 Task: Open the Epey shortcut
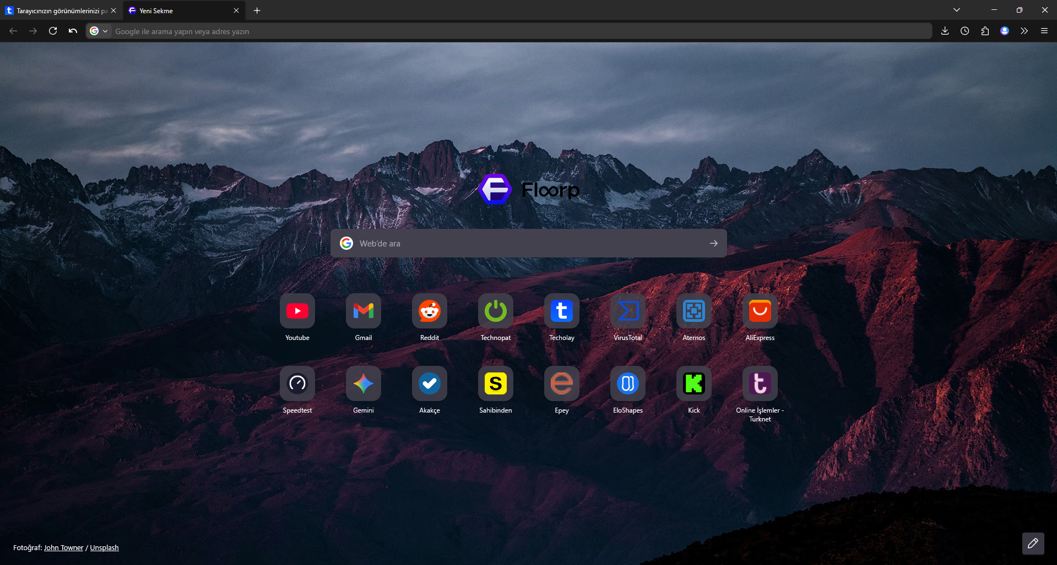(x=562, y=383)
